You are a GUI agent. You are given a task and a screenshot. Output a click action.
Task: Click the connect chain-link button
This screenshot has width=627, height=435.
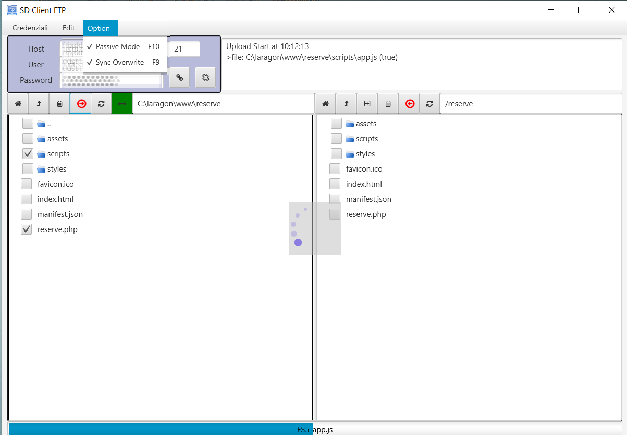pos(179,77)
